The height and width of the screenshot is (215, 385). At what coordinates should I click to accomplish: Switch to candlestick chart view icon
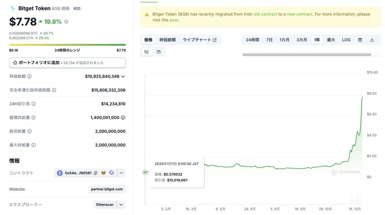pyautogui.click(x=159, y=51)
